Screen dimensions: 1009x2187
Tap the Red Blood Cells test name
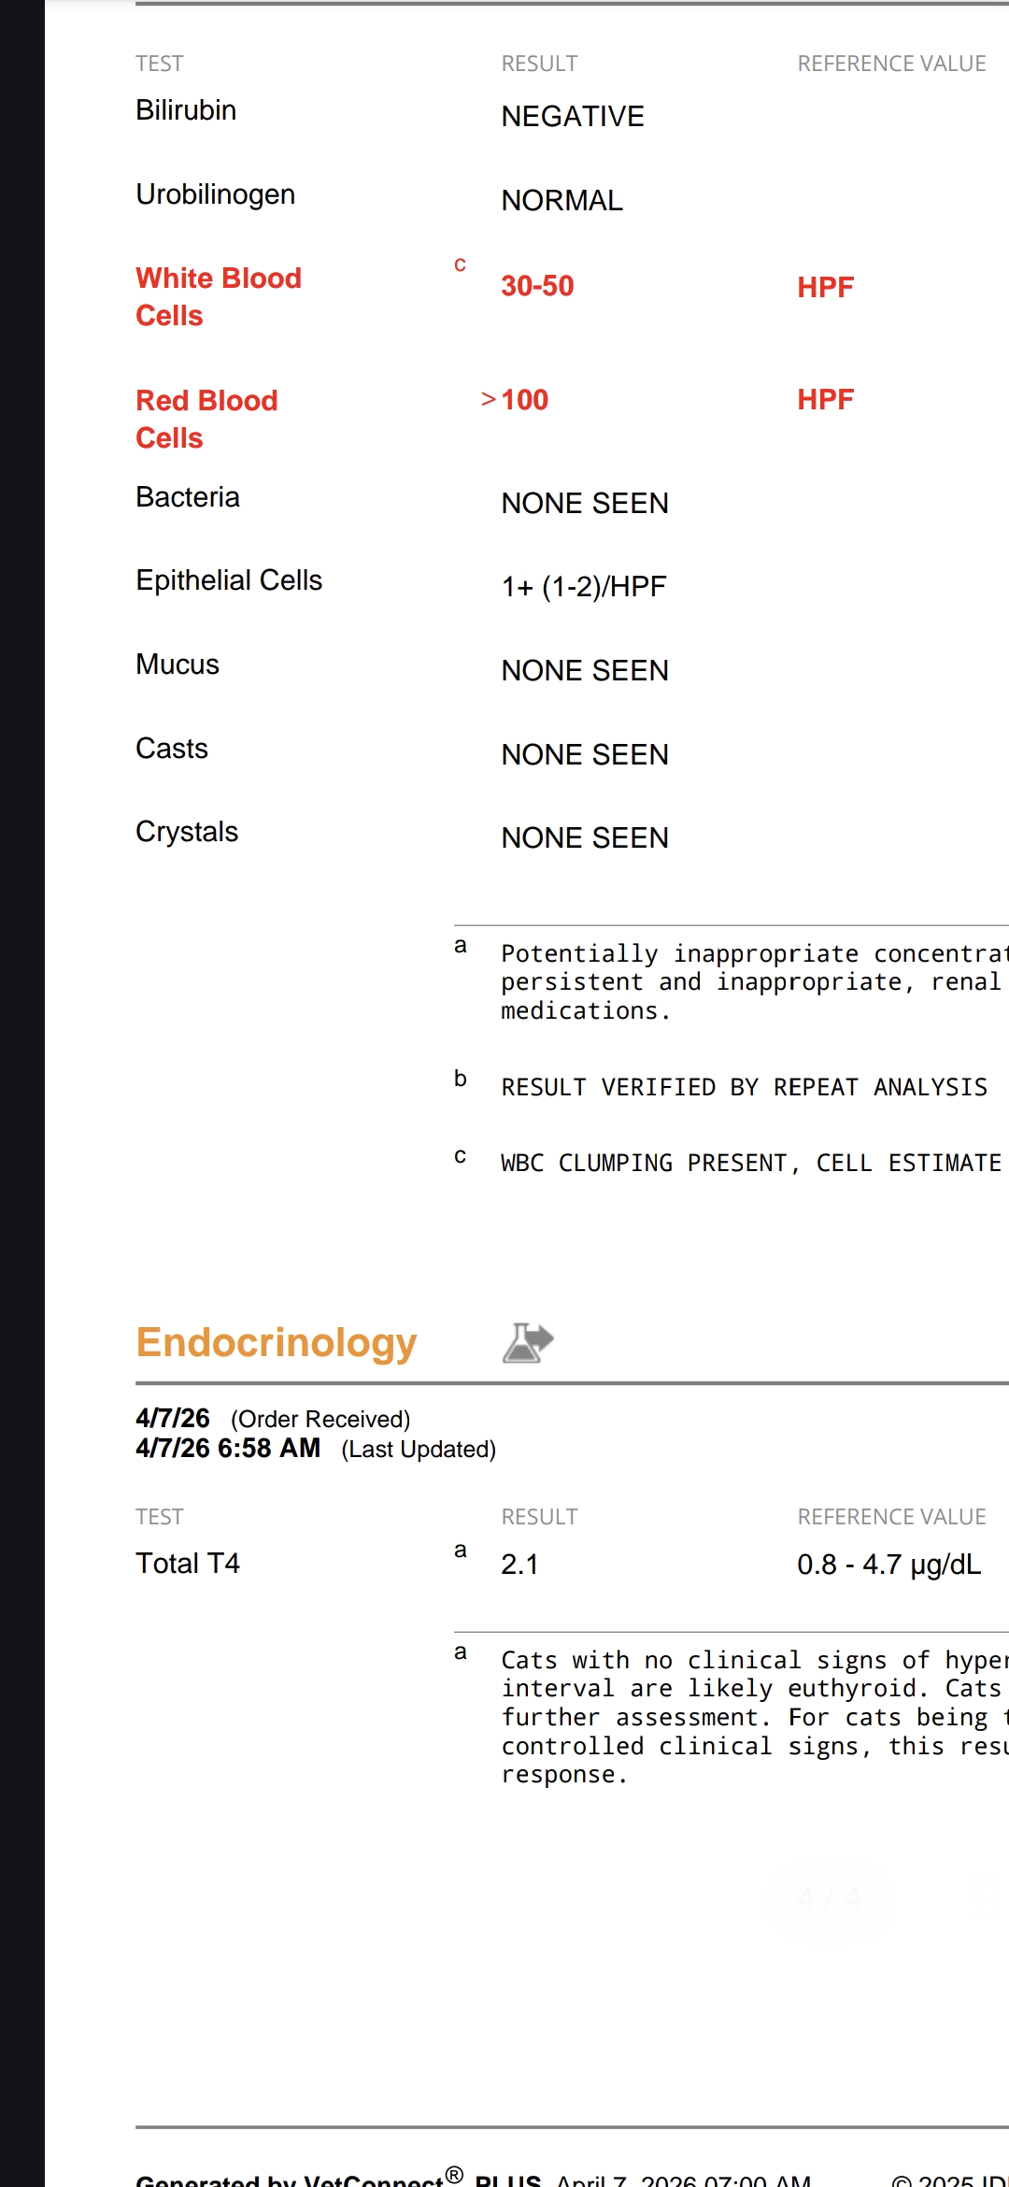click(206, 419)
